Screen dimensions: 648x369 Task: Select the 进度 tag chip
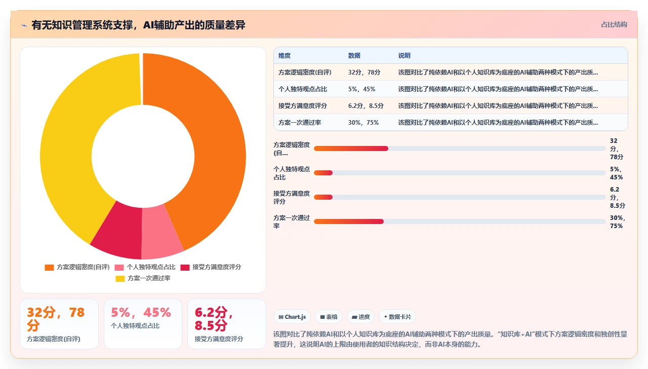coord(361,317)
